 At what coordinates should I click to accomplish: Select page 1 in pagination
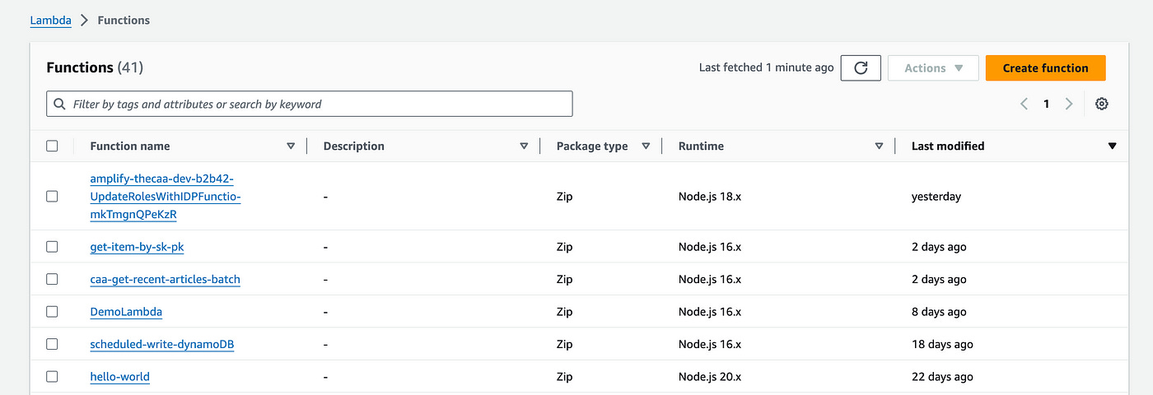[x=1046, y=104]
